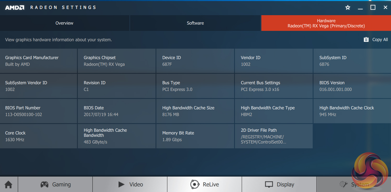Select the Bus Type label

(x=171, y=83)
